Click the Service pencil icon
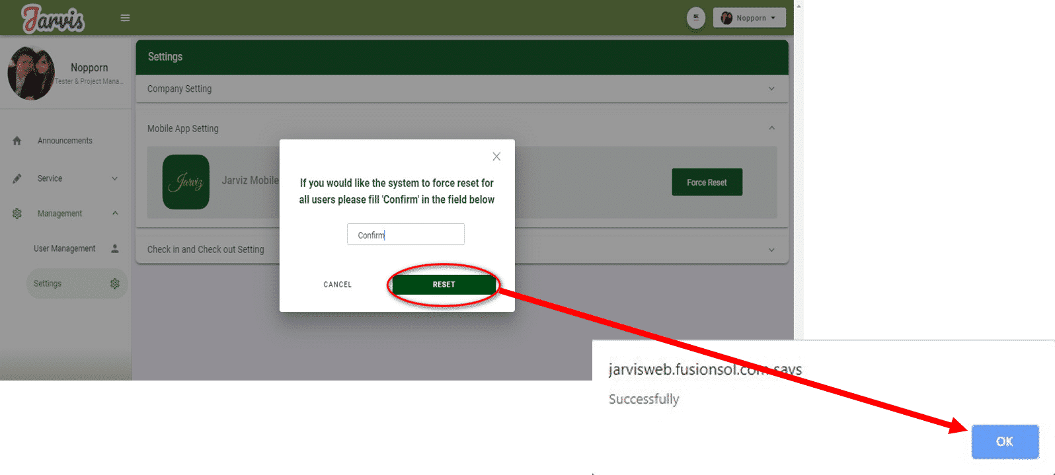 point(17,178)
